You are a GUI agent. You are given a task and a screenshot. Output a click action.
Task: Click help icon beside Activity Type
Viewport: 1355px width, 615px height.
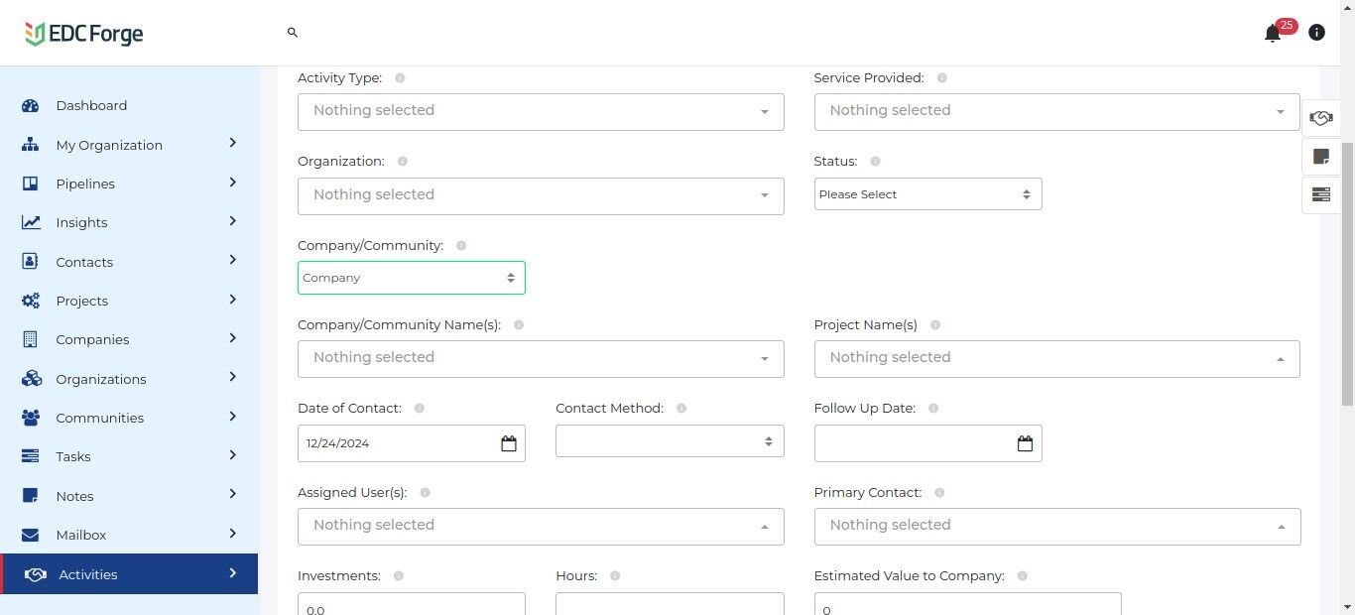click(x=400, y=77)
